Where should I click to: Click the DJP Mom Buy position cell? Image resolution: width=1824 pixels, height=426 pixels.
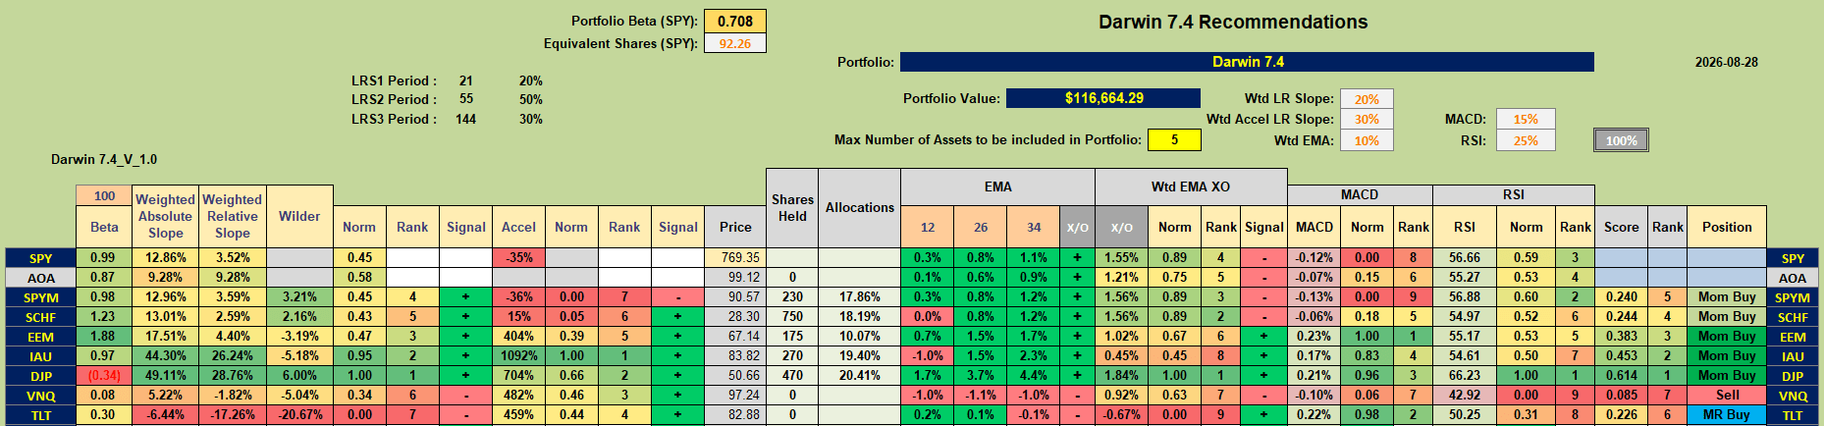pos(1727,376)
